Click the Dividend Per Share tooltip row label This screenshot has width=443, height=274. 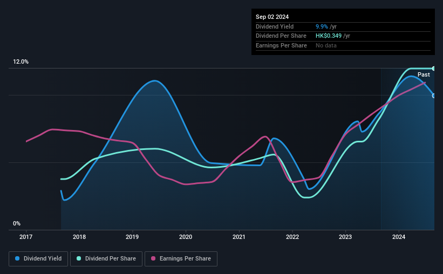[281, 36]
